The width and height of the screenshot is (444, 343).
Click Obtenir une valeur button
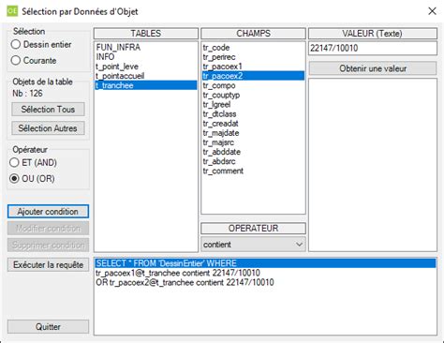click(373, 68)
